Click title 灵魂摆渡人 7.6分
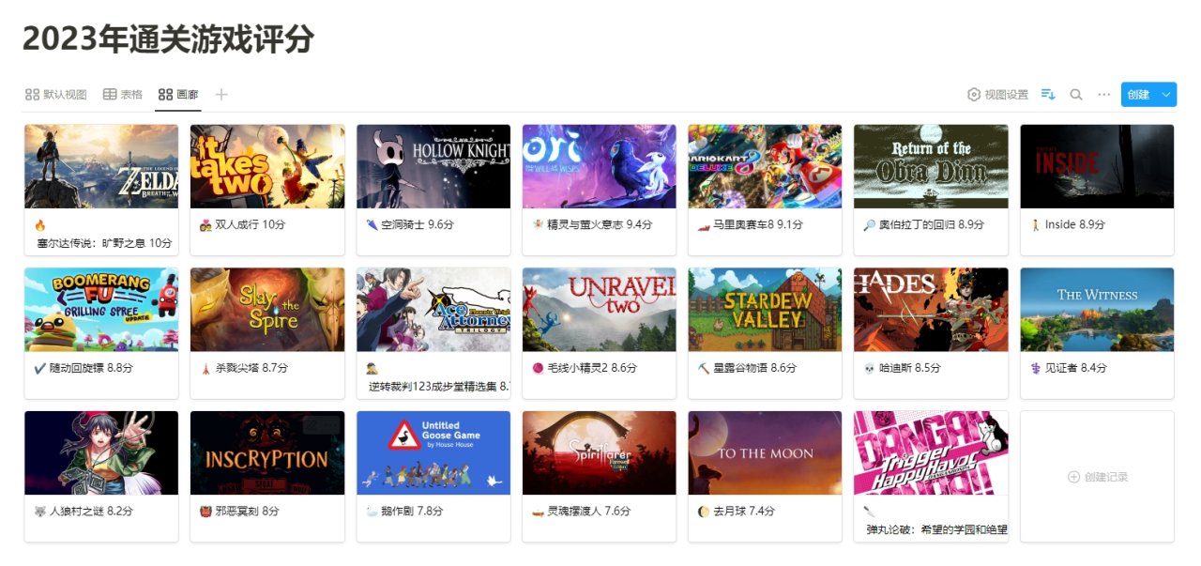Screen dimensions: 1201x566 (589, 512)
